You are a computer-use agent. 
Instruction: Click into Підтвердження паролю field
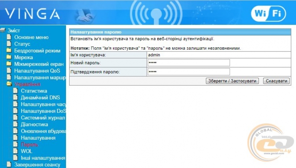pos(189,72)
